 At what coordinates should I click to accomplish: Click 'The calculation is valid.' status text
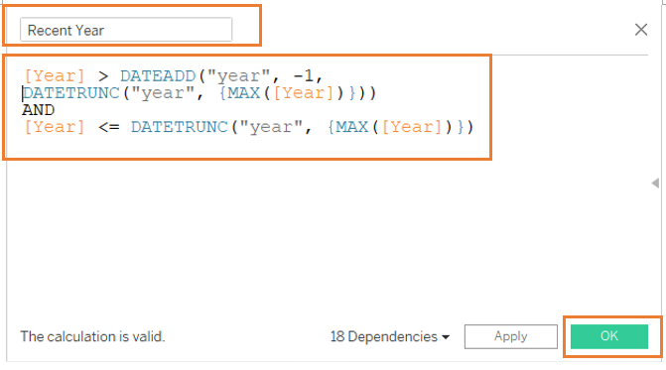tap(92, 336)
